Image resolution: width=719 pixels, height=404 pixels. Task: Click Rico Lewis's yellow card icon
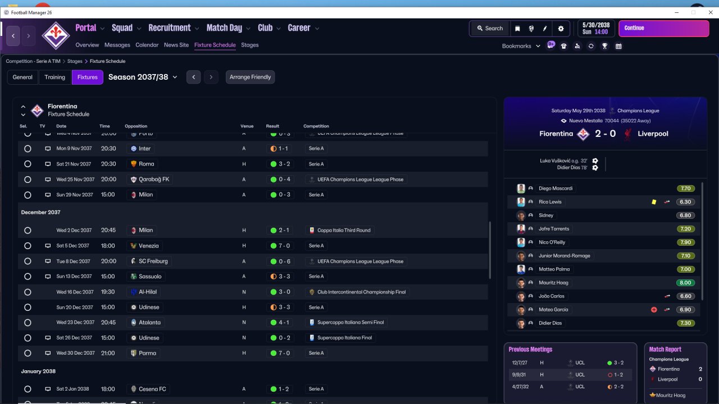654,202
